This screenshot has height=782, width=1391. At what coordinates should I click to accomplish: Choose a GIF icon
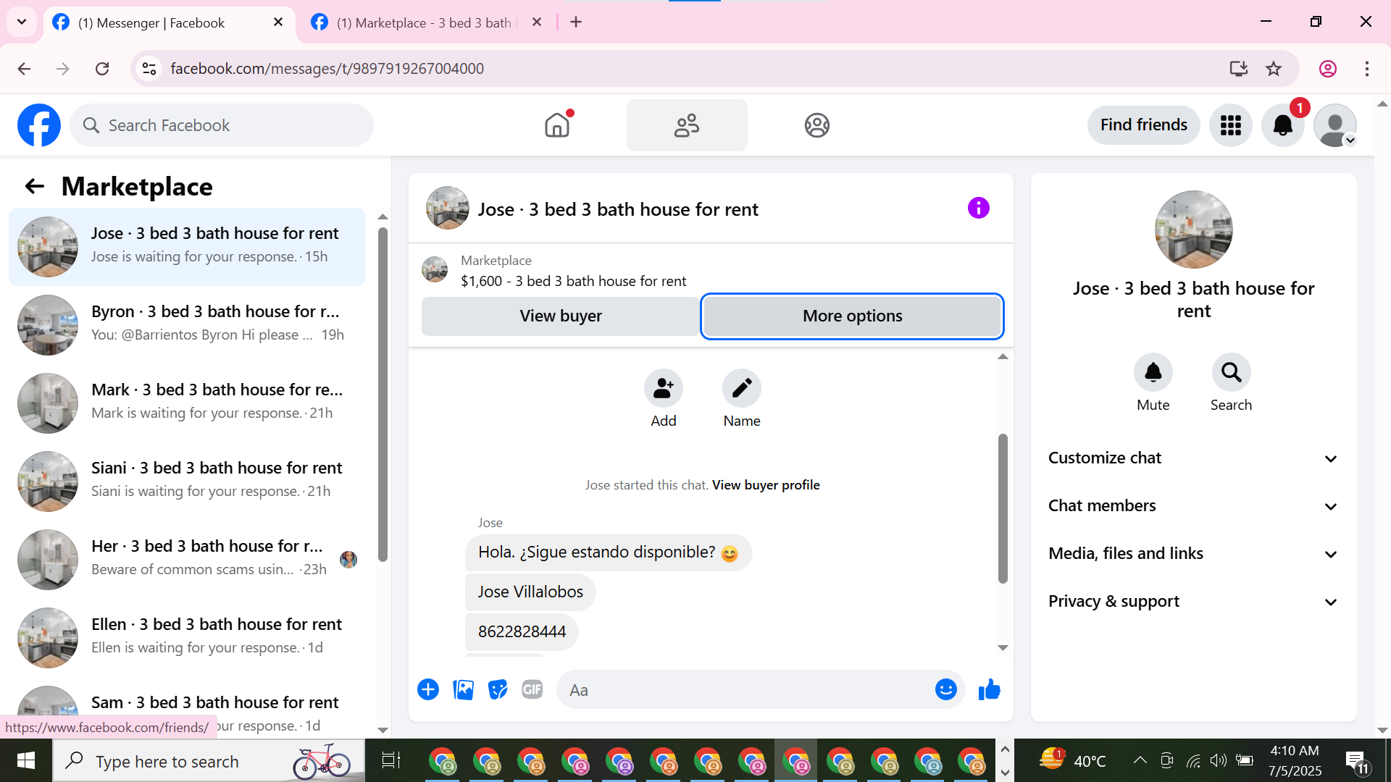point(532,689)
